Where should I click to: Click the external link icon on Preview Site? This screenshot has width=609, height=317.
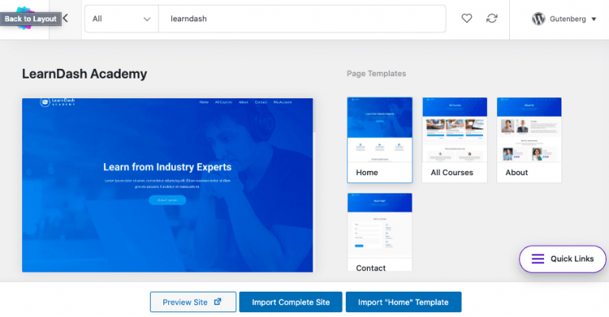(x=218, y=301)
